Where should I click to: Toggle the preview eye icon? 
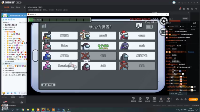[181, 99]
